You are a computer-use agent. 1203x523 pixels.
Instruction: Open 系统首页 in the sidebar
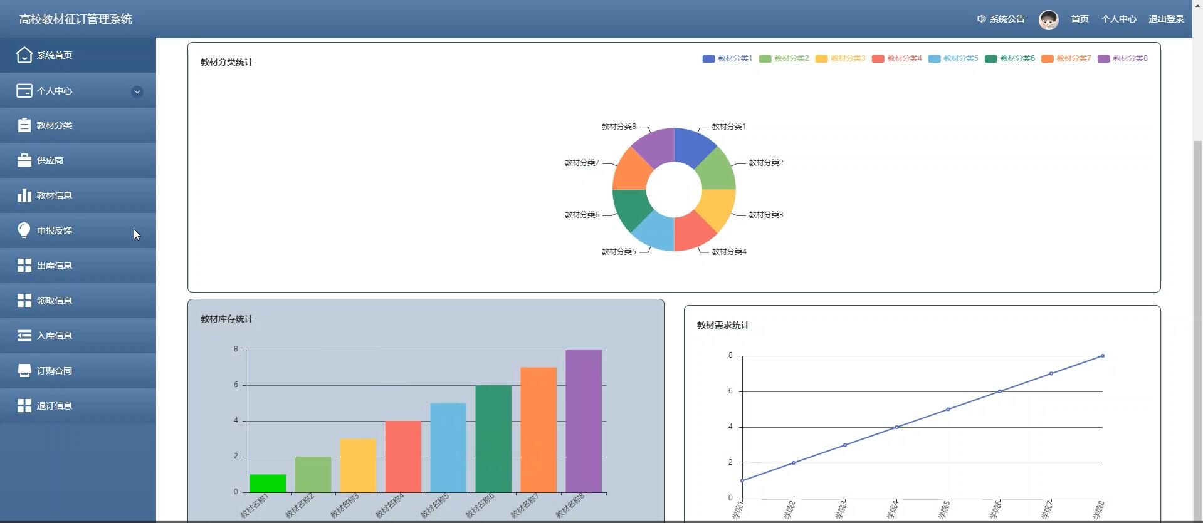(x=78, y=55)
